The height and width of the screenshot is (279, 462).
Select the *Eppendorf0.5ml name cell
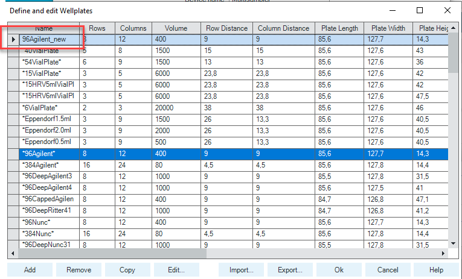pos(49,143)
